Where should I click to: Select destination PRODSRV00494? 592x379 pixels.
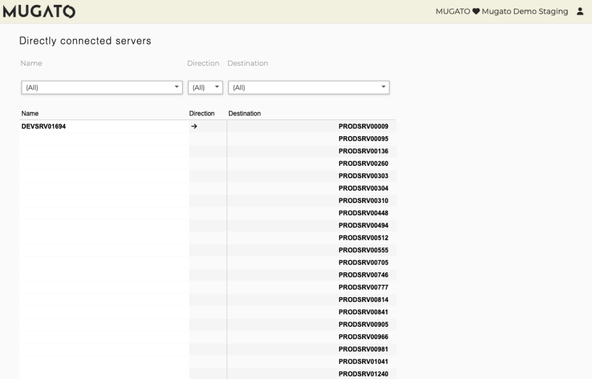pyautogui.click(x=363, y=226)
